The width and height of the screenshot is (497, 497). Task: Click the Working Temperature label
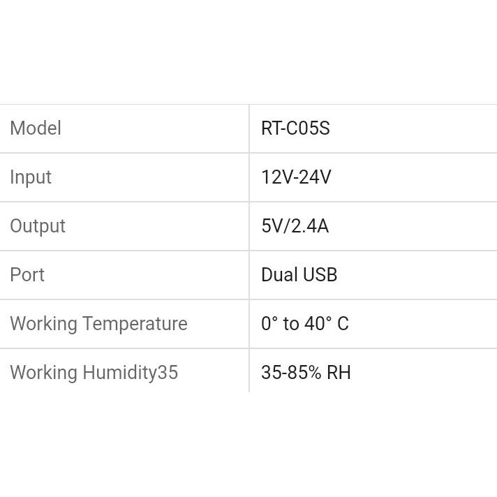(98, 324)
